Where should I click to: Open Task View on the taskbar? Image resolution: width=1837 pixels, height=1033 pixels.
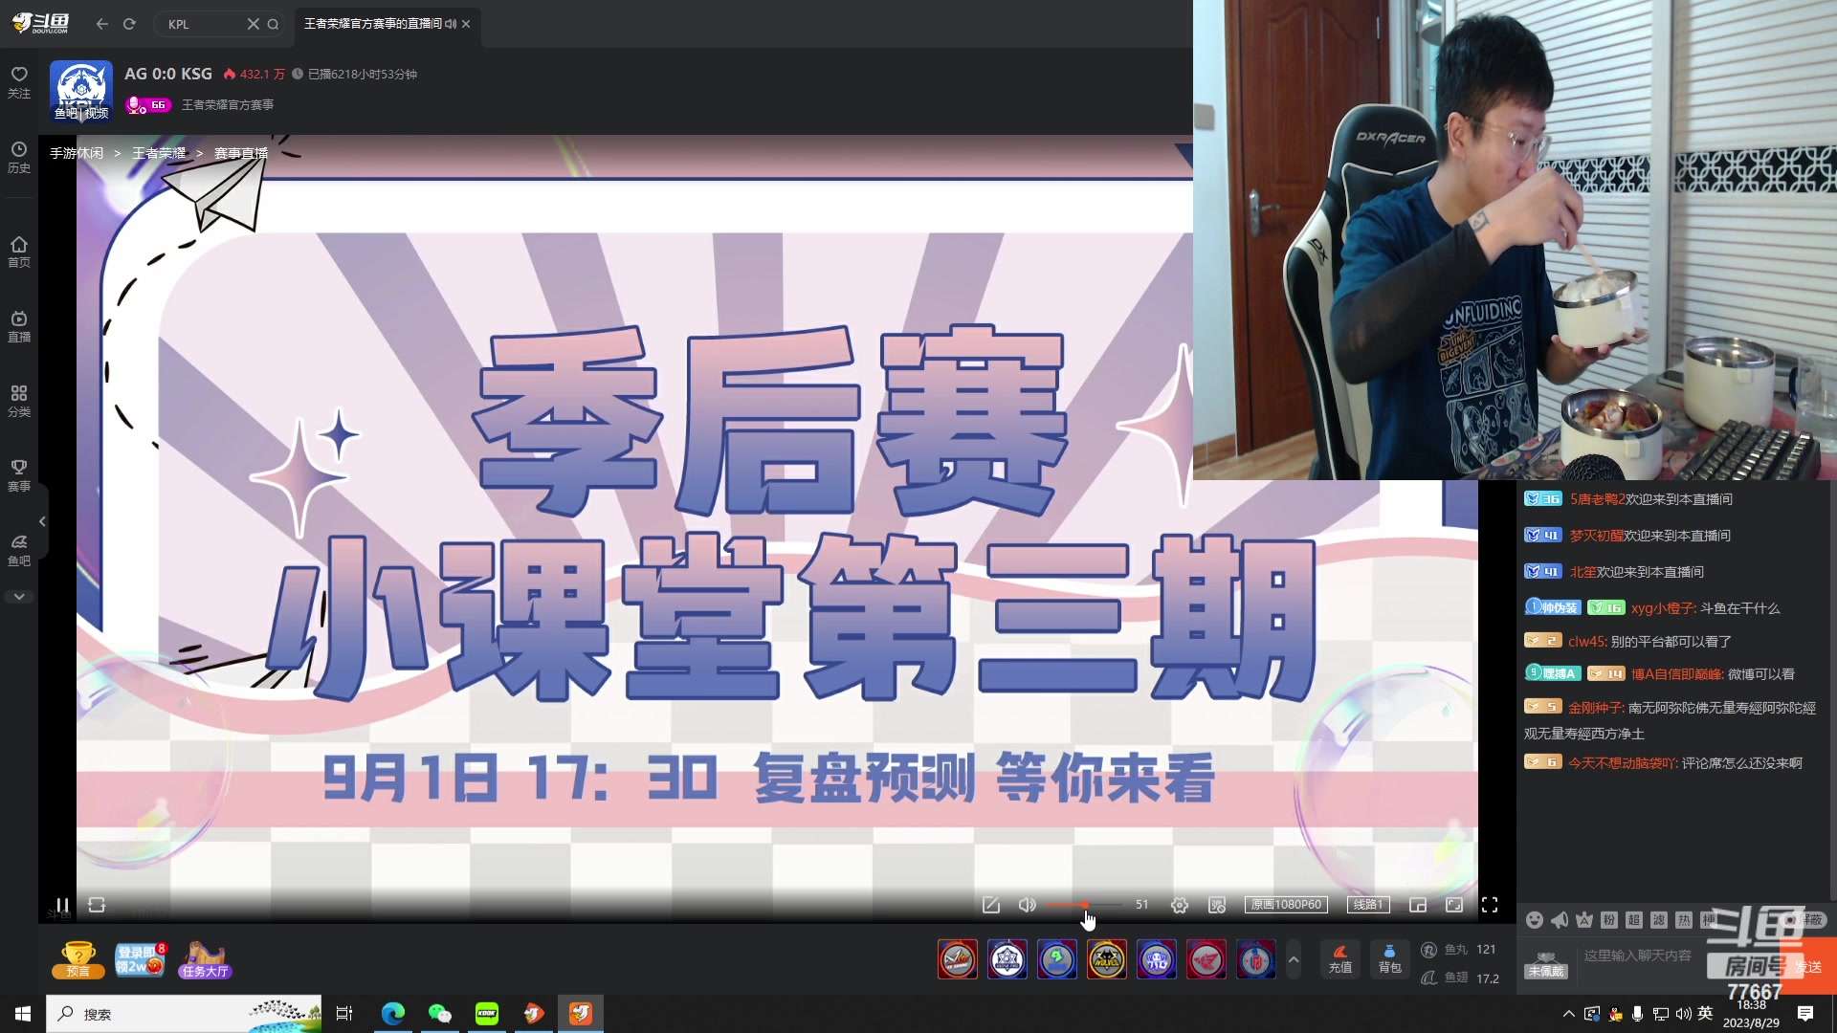click(x=344, y=1014)
